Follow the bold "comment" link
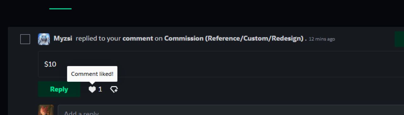 [x=138, y=39]
